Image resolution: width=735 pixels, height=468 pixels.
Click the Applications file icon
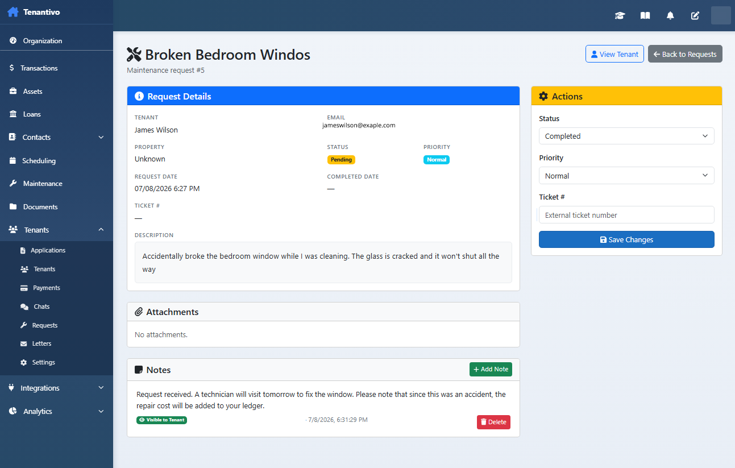pyautogui.click(x=23, y=250)
